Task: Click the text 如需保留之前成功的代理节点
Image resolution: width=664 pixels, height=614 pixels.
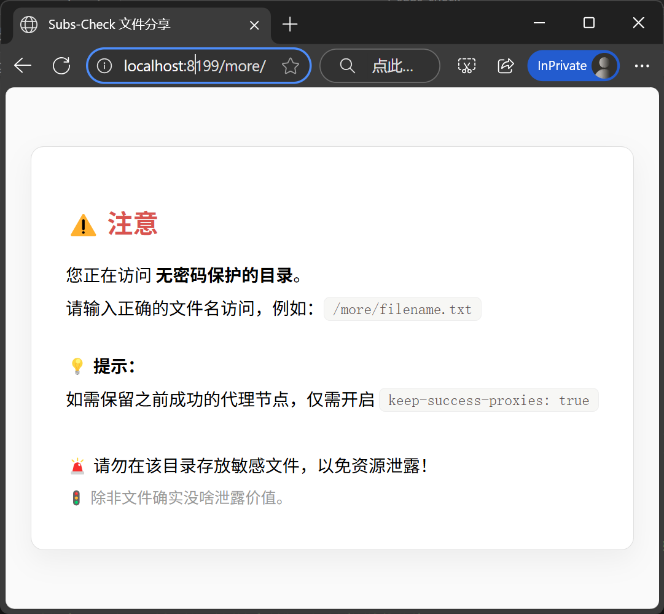Action: tap(178, 399)
